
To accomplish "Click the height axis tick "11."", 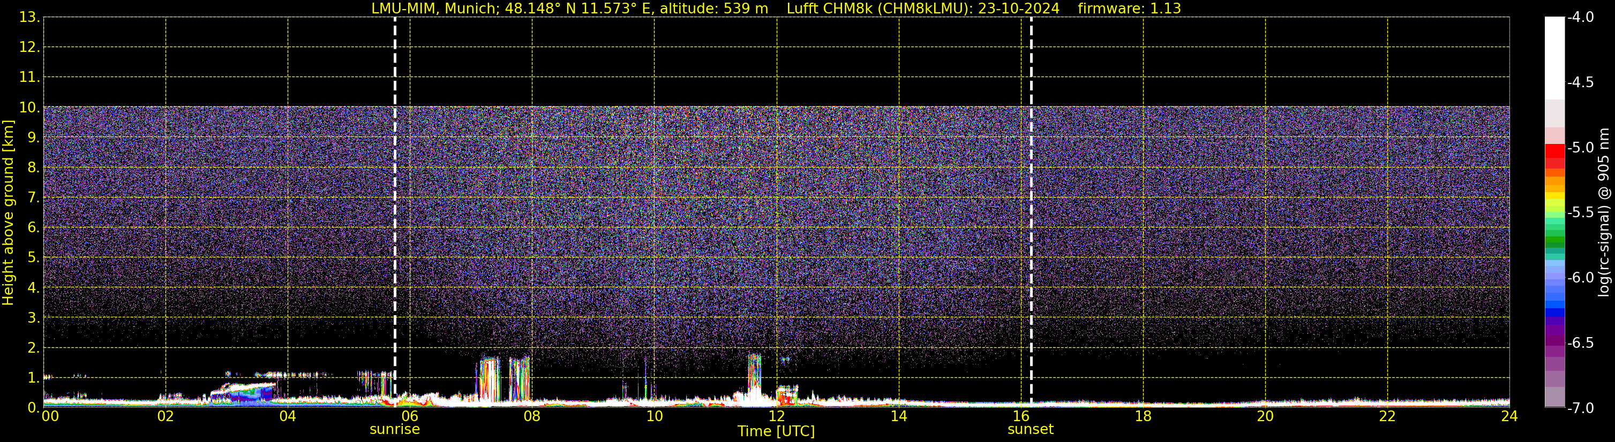I will coord(29,78).
